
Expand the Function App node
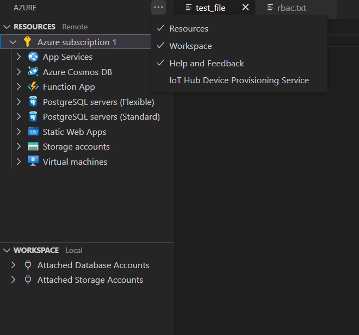tap(19, 86)
